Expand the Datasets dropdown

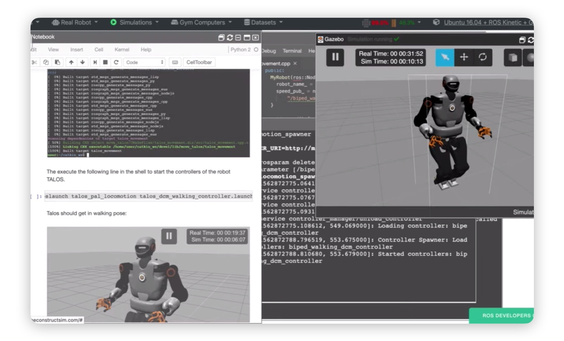click(x=263, y=22)
